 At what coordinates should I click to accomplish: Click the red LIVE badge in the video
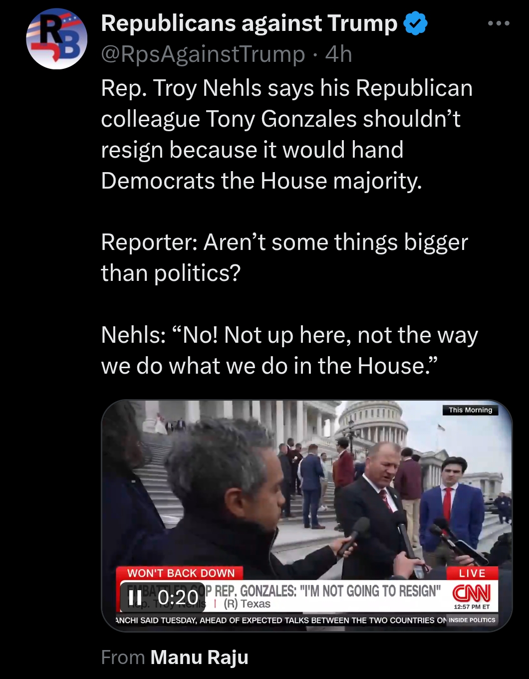click(472, 573)
